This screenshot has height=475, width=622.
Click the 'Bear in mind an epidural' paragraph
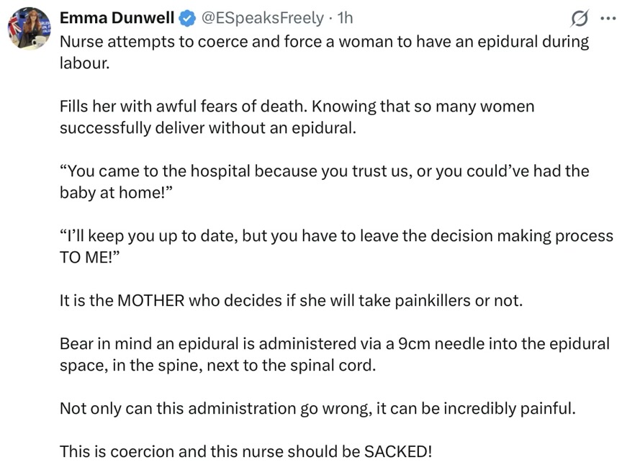click(334, 343)
